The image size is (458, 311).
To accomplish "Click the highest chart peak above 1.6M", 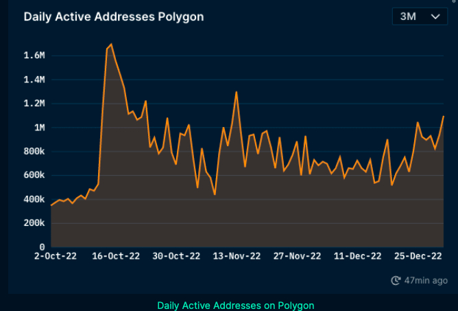I will [x=111, y=44].
